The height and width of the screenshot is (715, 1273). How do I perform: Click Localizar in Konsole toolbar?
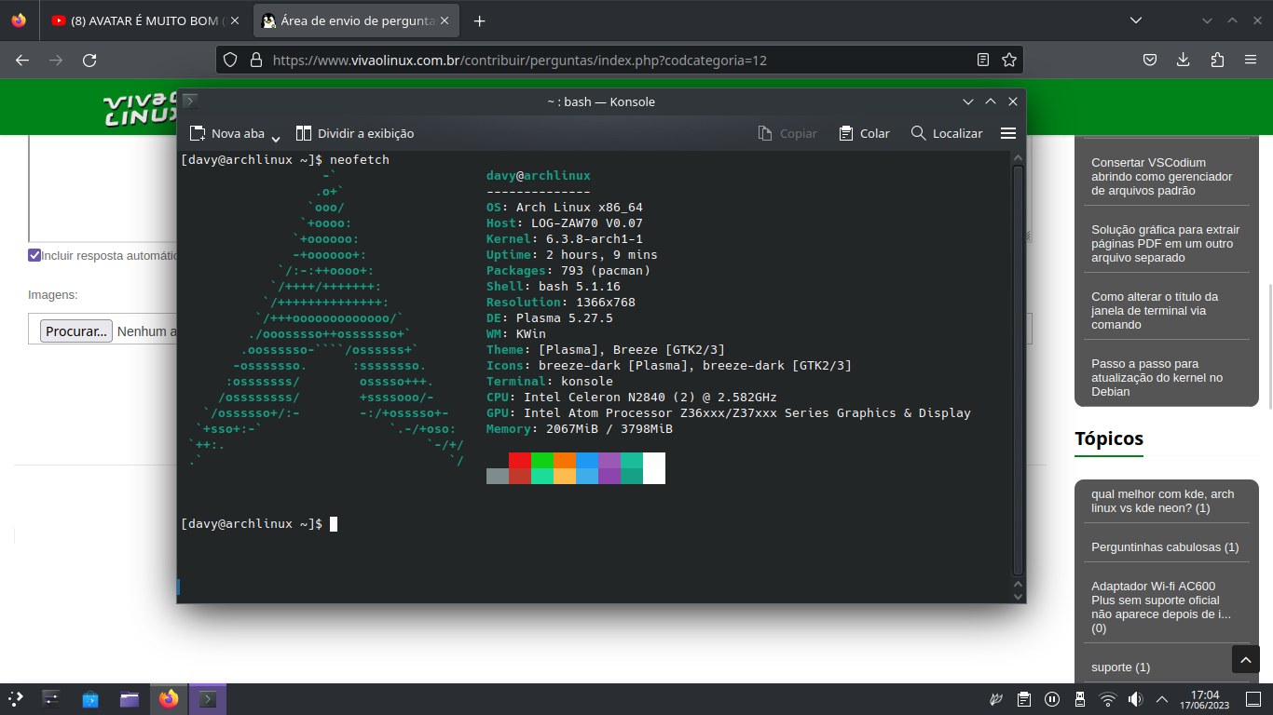[x=947, y=133]
